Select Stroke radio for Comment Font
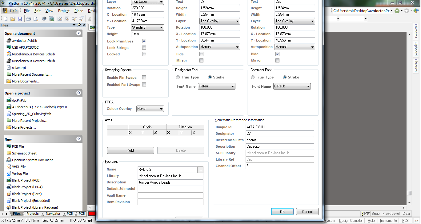The image size is (421, 224). [285, 77]
